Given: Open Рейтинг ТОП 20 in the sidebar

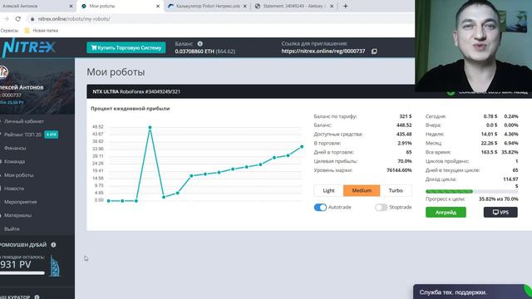Looking at the screenshot, I should (x=22, y=135).
